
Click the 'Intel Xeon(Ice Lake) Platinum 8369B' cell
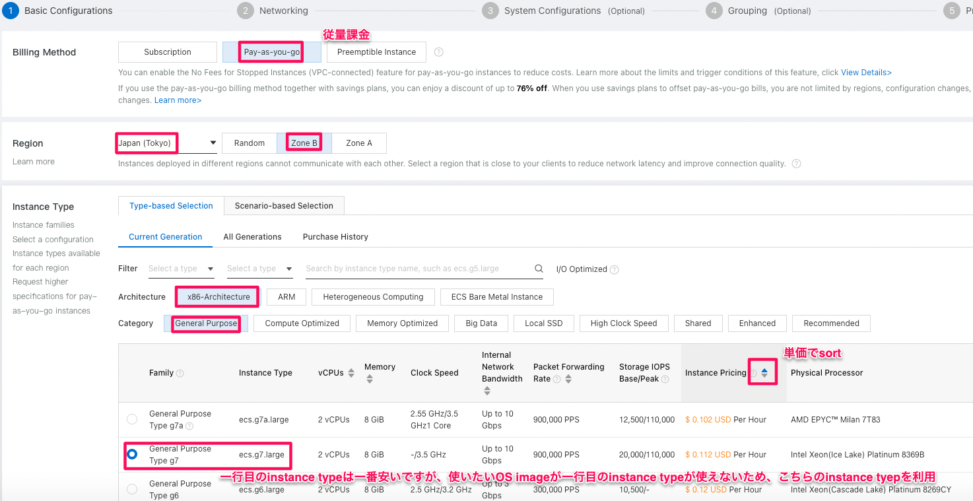(x=857, y=455)
